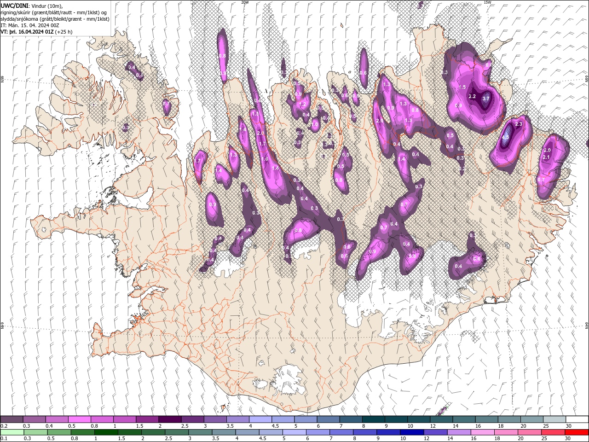
Task: Click the valid time 'VT: þri. 16.04.2024 01Z'
Action: [27, 32]
